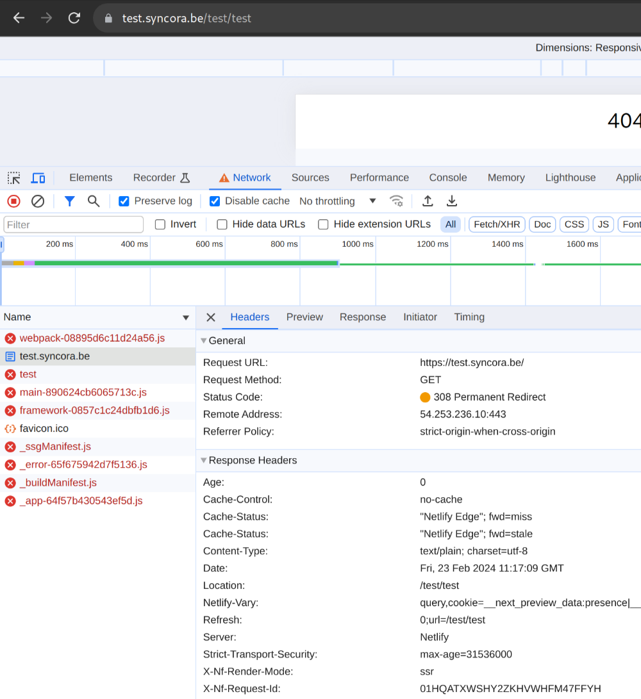Stop recording network log

[14, 201]
